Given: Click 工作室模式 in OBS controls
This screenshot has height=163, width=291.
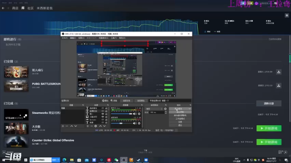Looking at the screenshot, I should [x=180, y=119].
